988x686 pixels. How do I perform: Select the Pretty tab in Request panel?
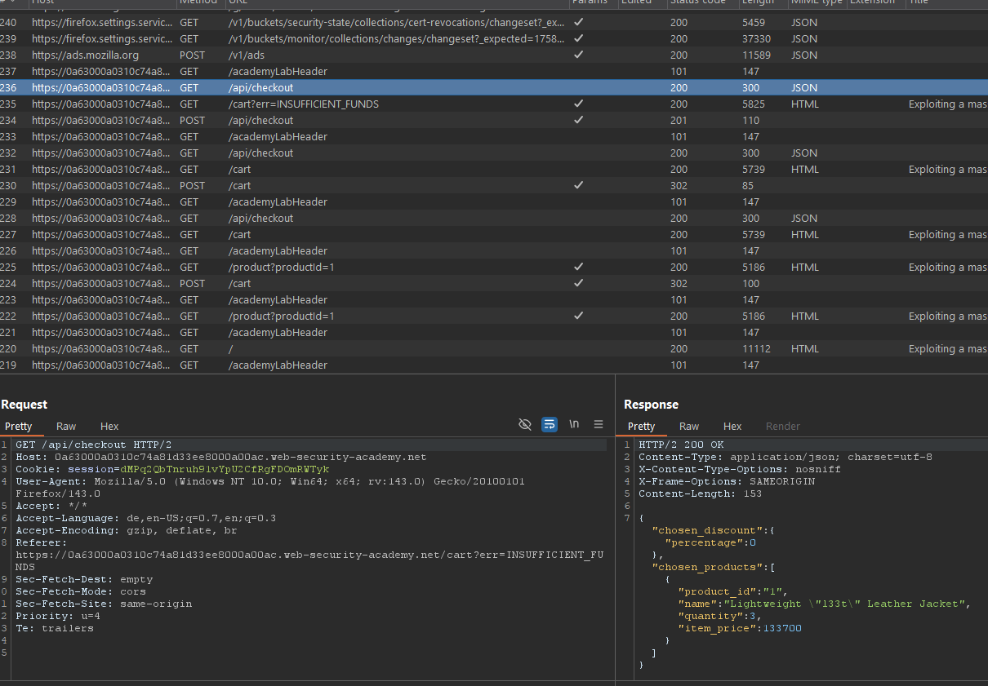[x=19, y=427]
